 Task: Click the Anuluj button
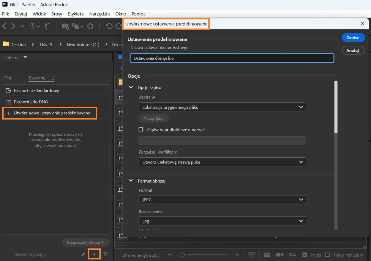coord(353,50)
